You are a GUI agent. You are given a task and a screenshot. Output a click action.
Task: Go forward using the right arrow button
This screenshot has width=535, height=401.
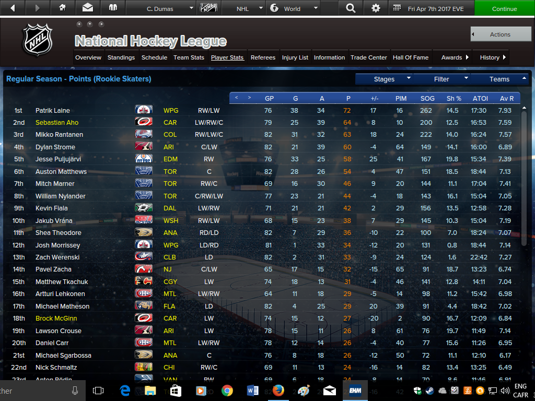click(x=38, y=8)
